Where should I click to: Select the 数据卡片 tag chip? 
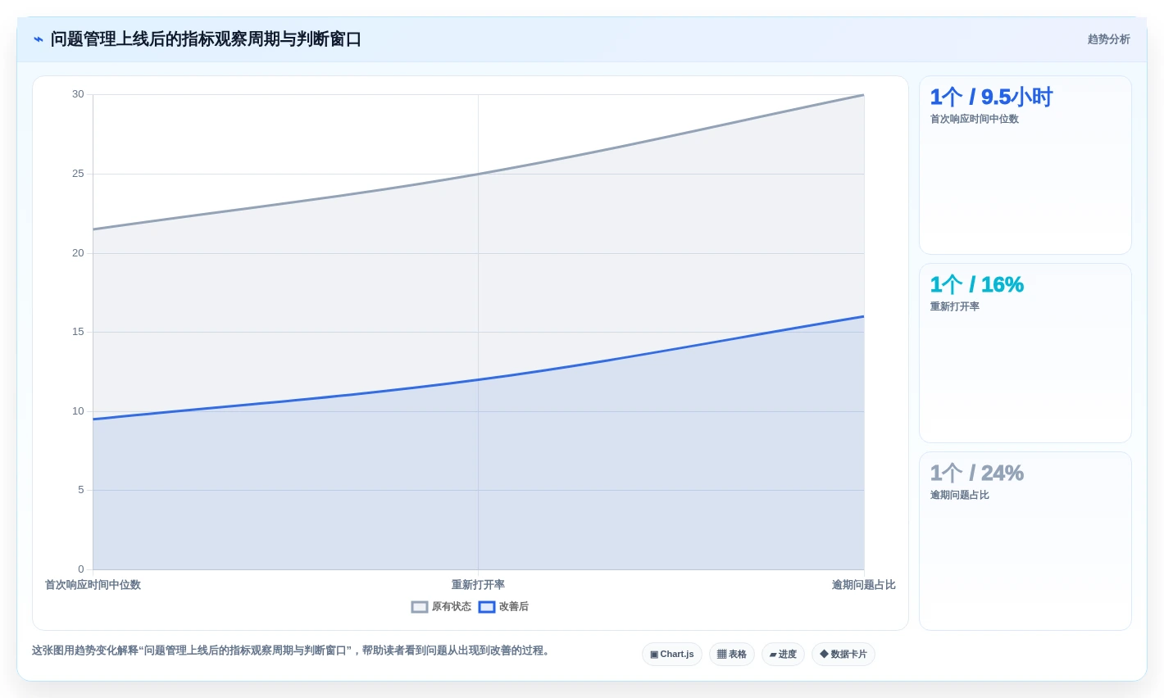pos(843,655)
